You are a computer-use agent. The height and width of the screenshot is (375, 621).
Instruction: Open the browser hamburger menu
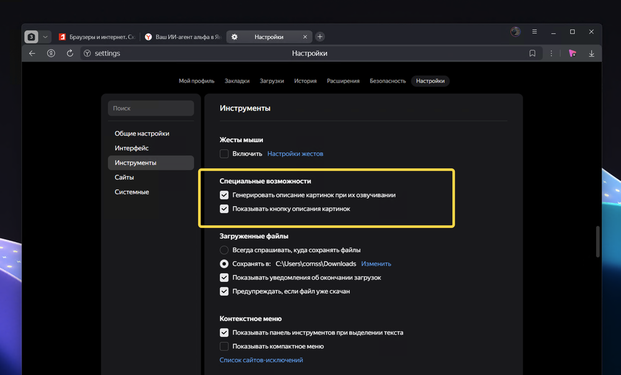pyautogui.click(x=535, y=32)
